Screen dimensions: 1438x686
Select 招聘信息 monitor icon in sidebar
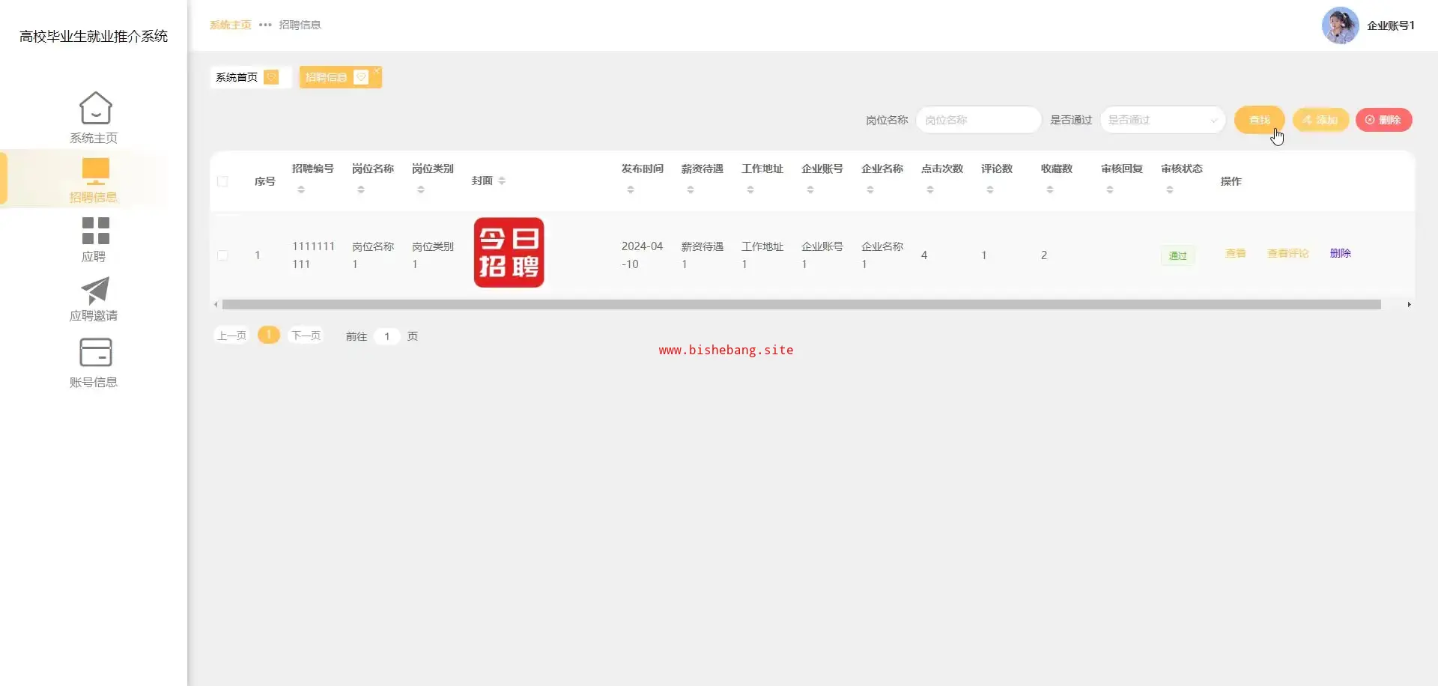(x=95, y=171)
